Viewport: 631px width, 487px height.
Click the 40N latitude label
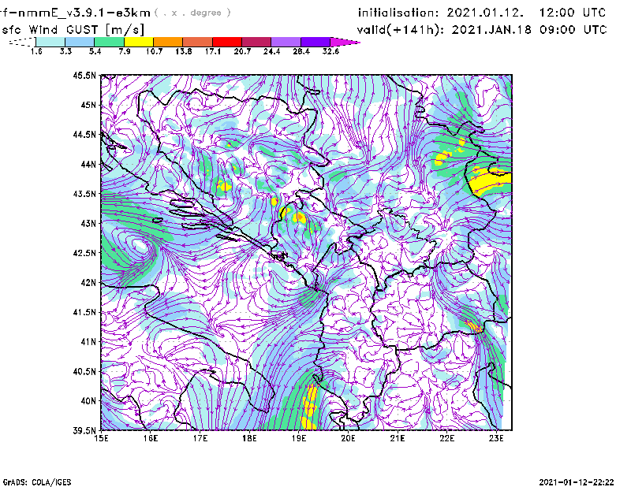(88, 401)
